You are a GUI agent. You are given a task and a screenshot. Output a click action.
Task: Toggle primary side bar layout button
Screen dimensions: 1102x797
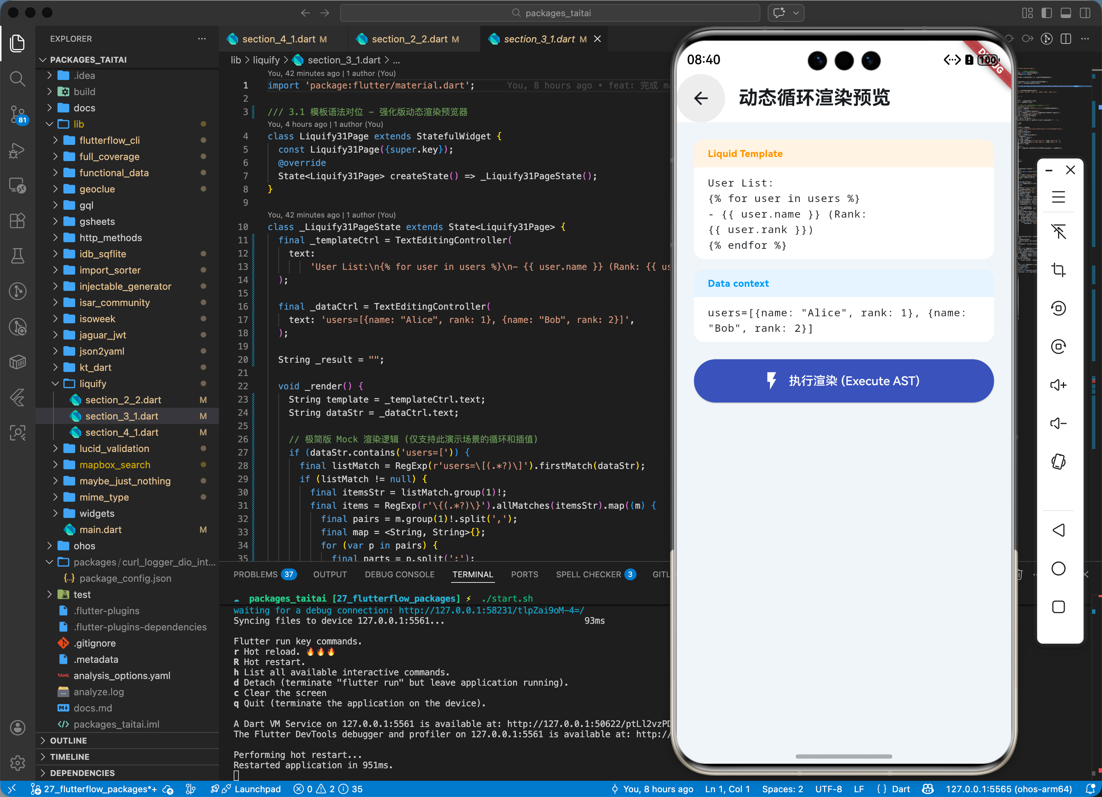(x=1046, y=13)
